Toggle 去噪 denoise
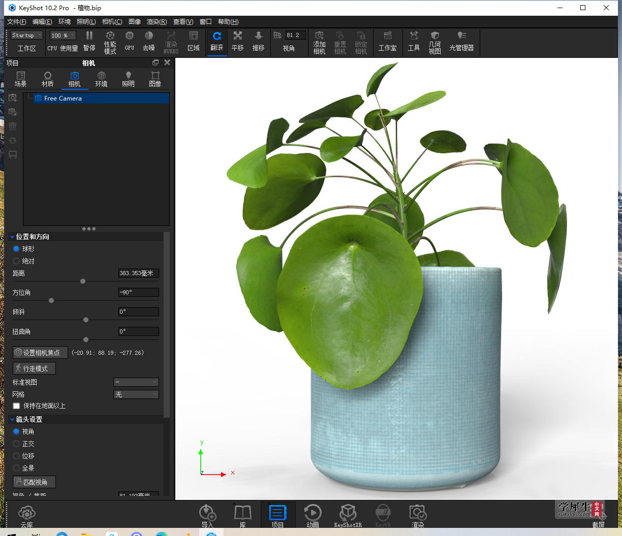Viewport: 622px width, 536px height. pyautogui.click(x=148, y=41)
